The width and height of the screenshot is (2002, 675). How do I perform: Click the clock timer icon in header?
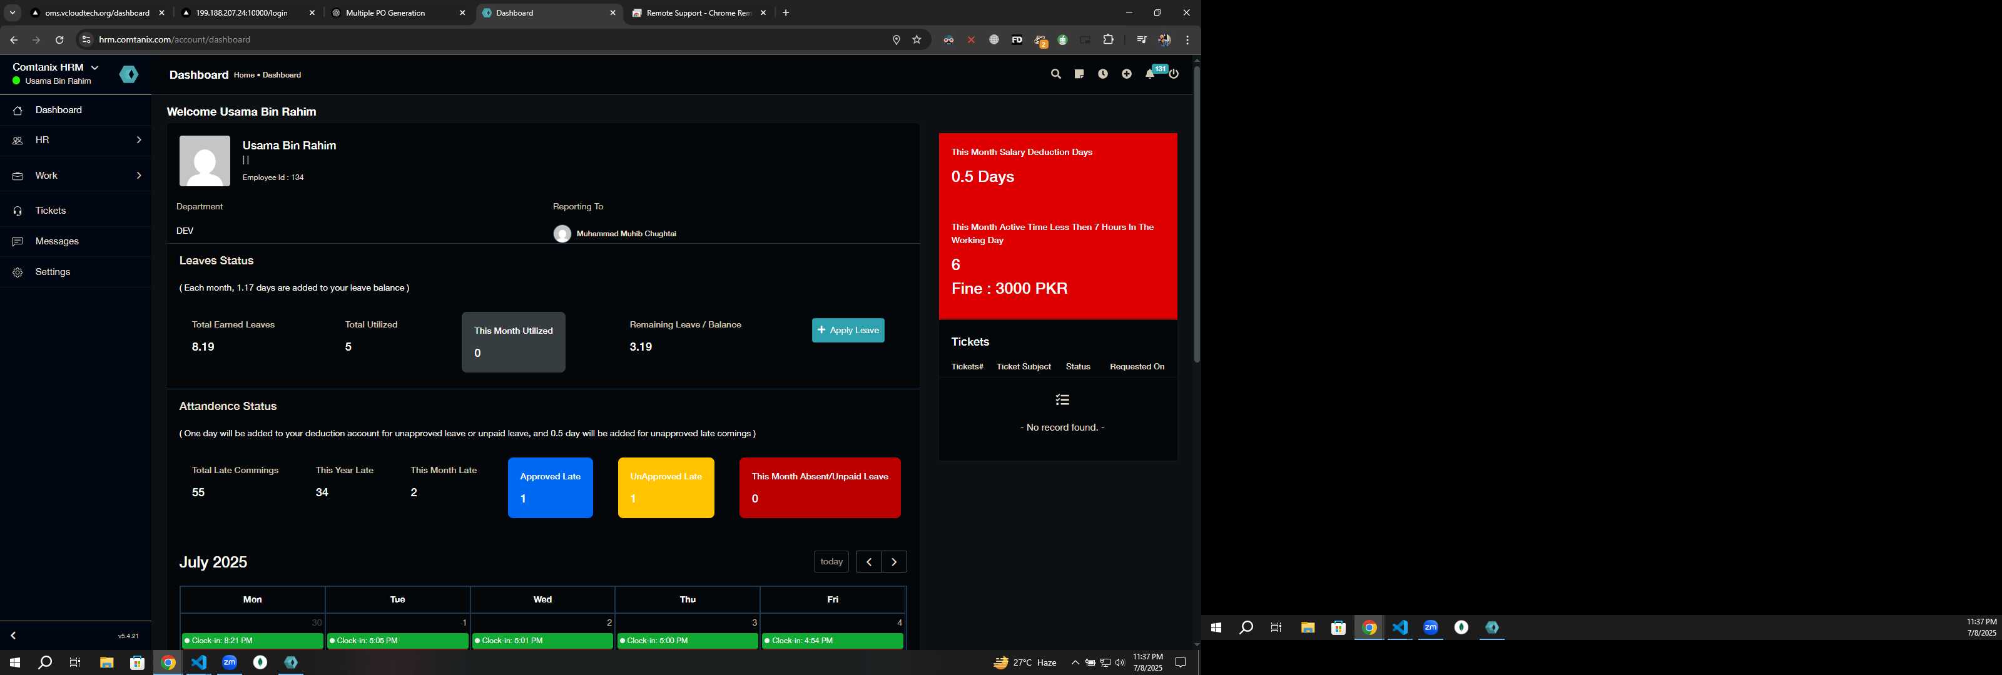click(x=1103, y=74)
